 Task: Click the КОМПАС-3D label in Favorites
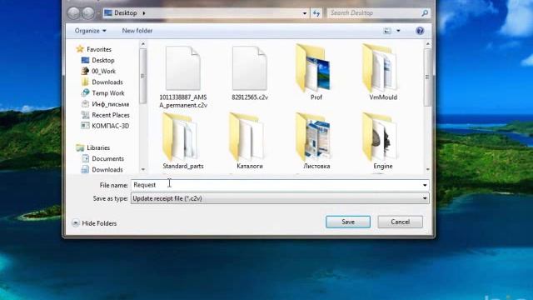pos(110,126)
